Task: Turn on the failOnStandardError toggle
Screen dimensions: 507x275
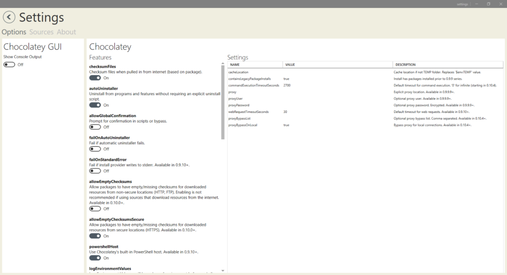Action: (x=95, y=171)
